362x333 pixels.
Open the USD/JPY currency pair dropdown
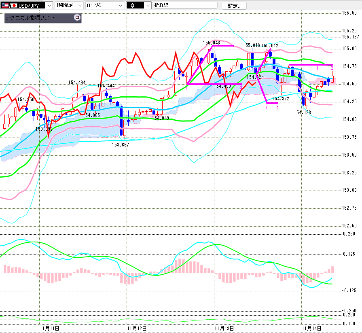(x=49, y=6)
